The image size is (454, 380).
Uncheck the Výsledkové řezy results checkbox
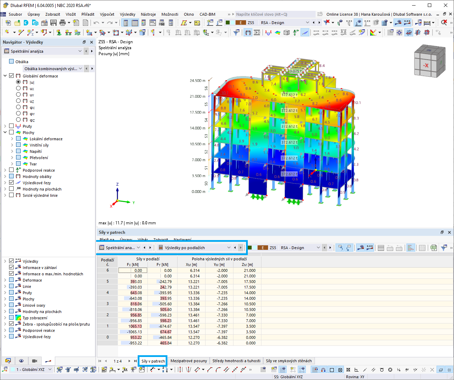[12, 182]
